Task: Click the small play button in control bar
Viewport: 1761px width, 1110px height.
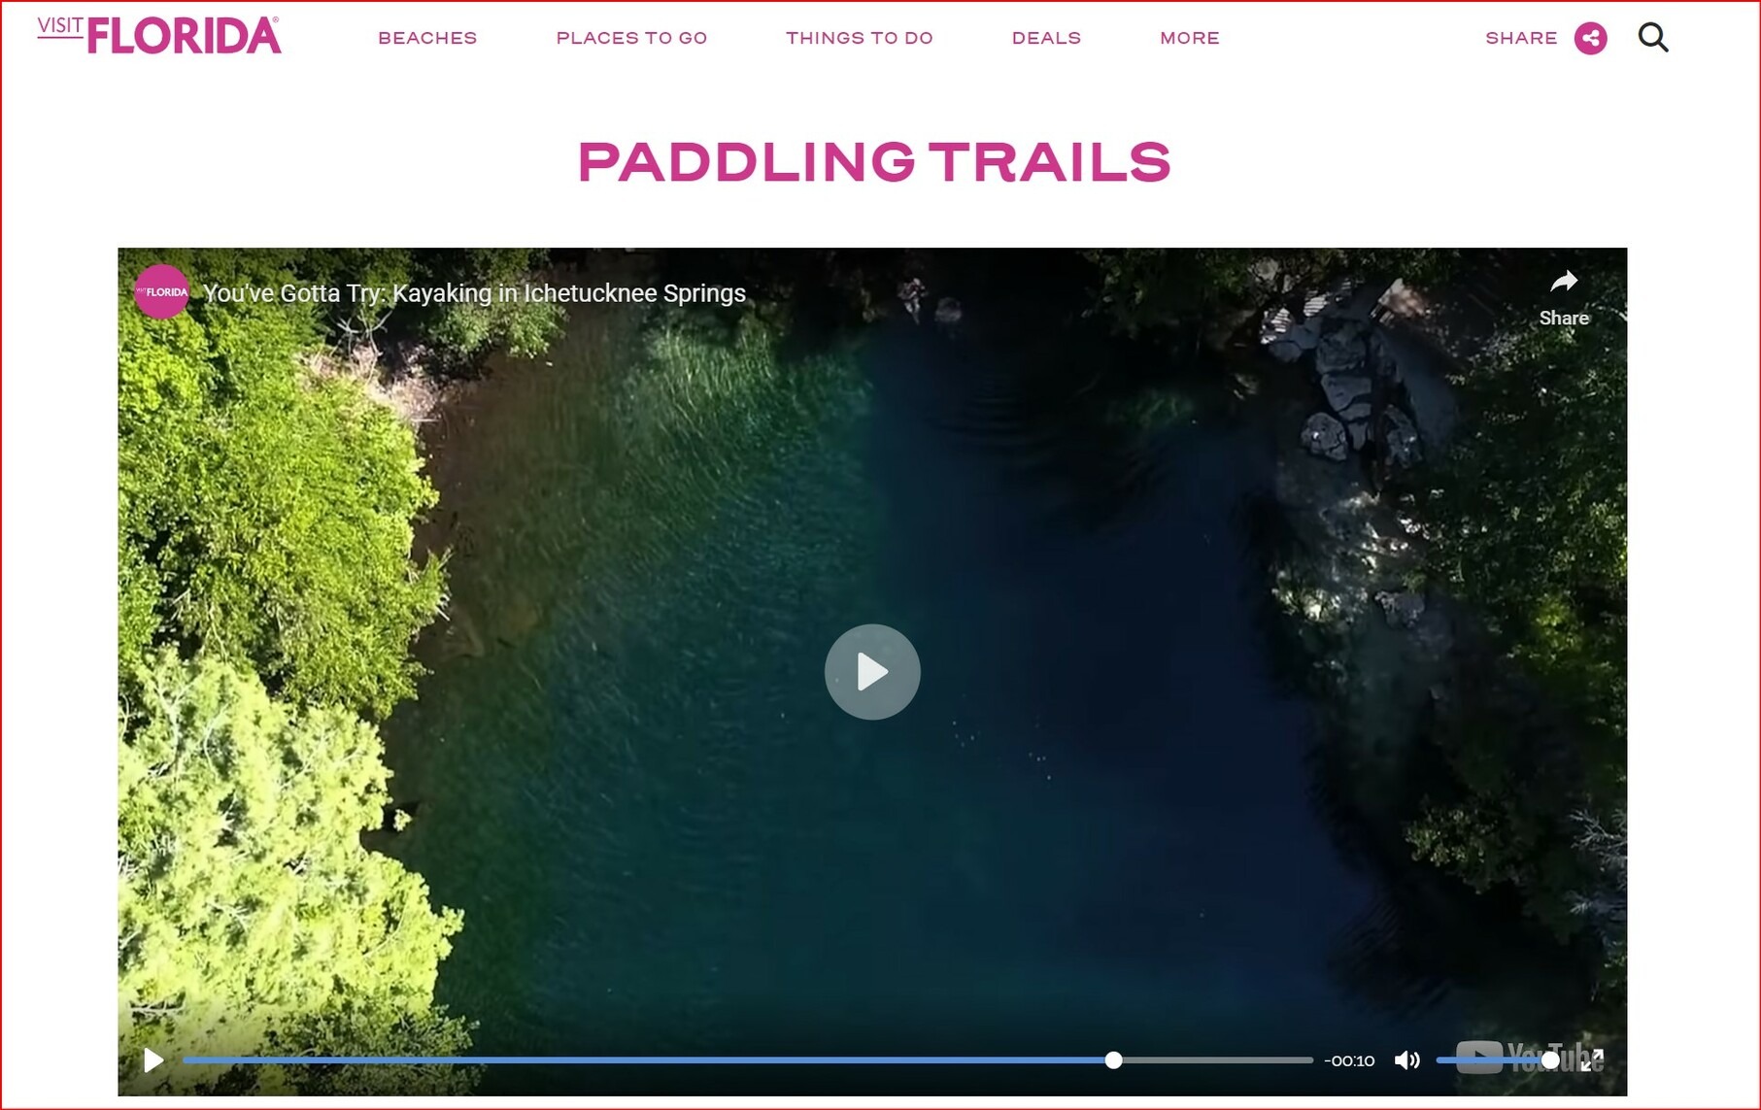Action: [x=153, y=1060]
